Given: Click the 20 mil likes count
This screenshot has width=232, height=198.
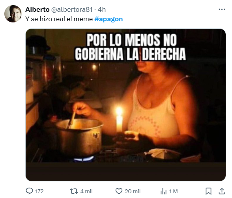Looking at the screenshot, I should [133, 191].
